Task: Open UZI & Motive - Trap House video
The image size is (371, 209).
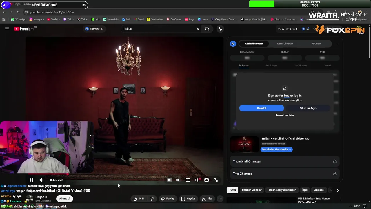Action: pyautogui.click(x=314, y=200)
